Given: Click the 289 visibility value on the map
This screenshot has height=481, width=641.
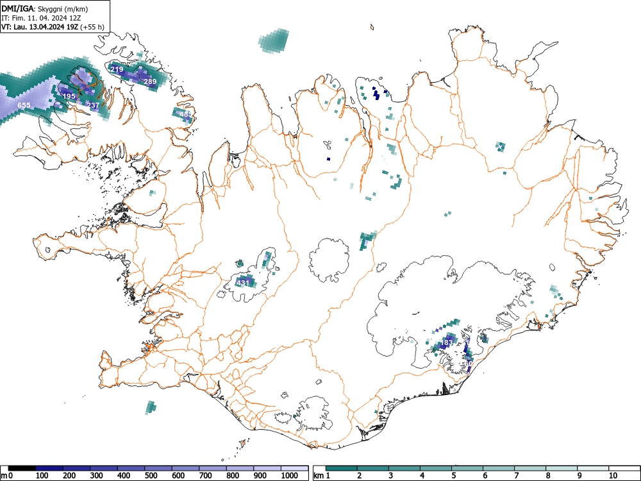Looking at the screenshot, I should 150,81.
